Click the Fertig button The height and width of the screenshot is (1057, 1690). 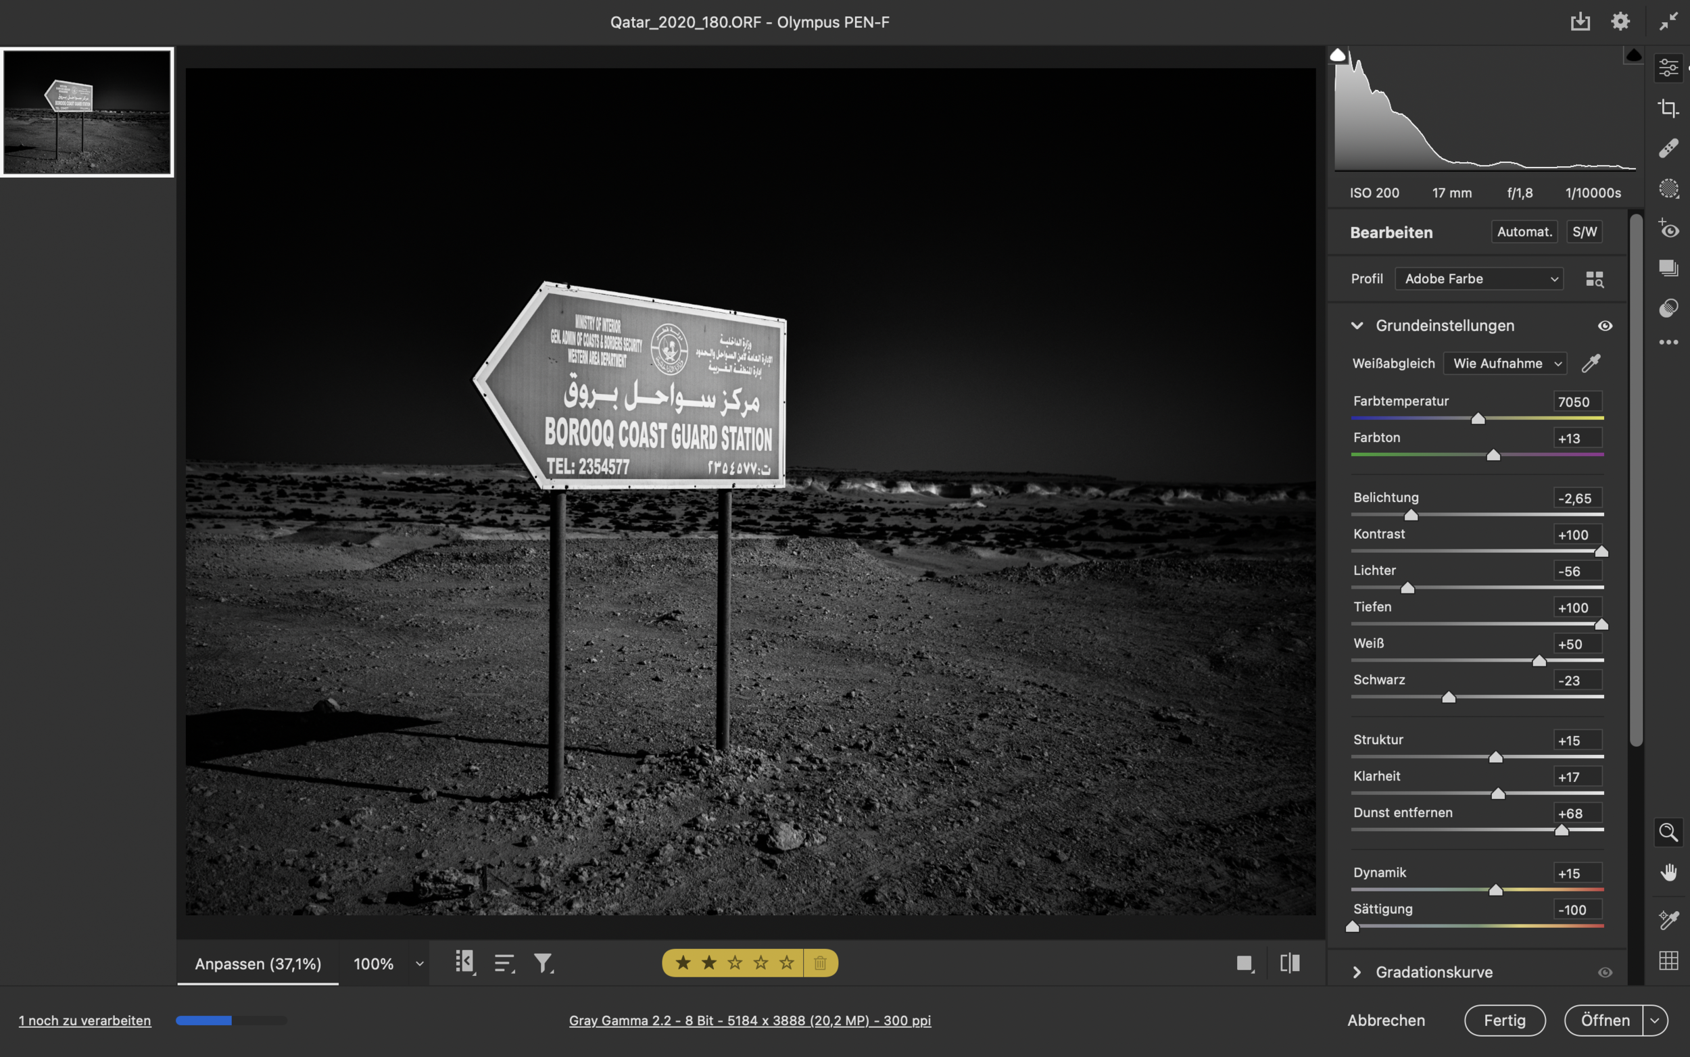1504,1021
